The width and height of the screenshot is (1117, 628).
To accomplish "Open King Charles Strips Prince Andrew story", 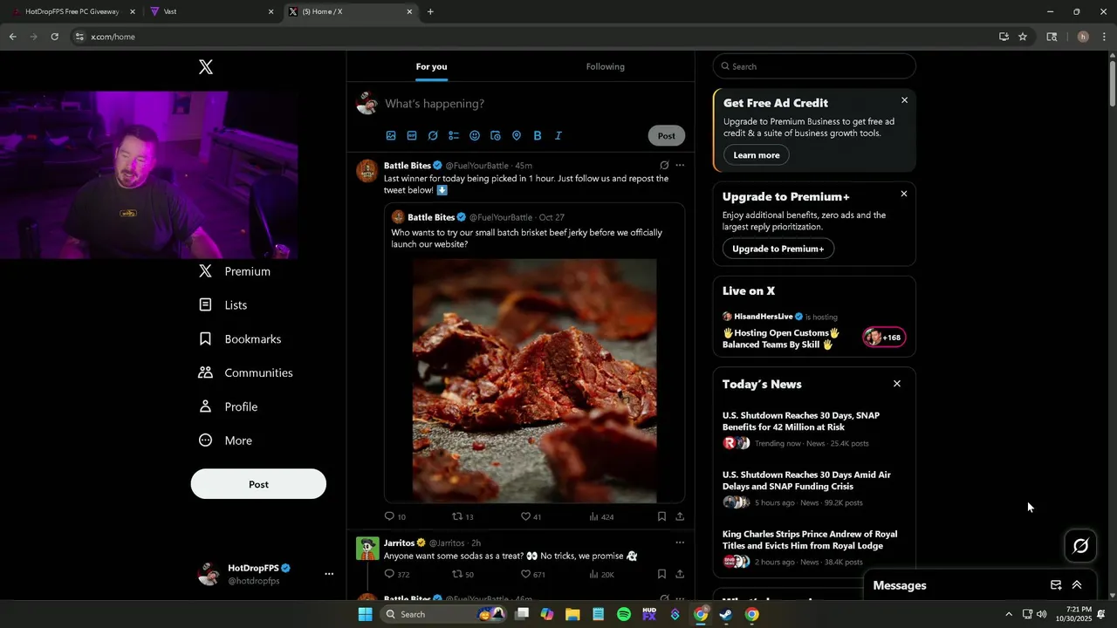I will [x=810, y=540].
